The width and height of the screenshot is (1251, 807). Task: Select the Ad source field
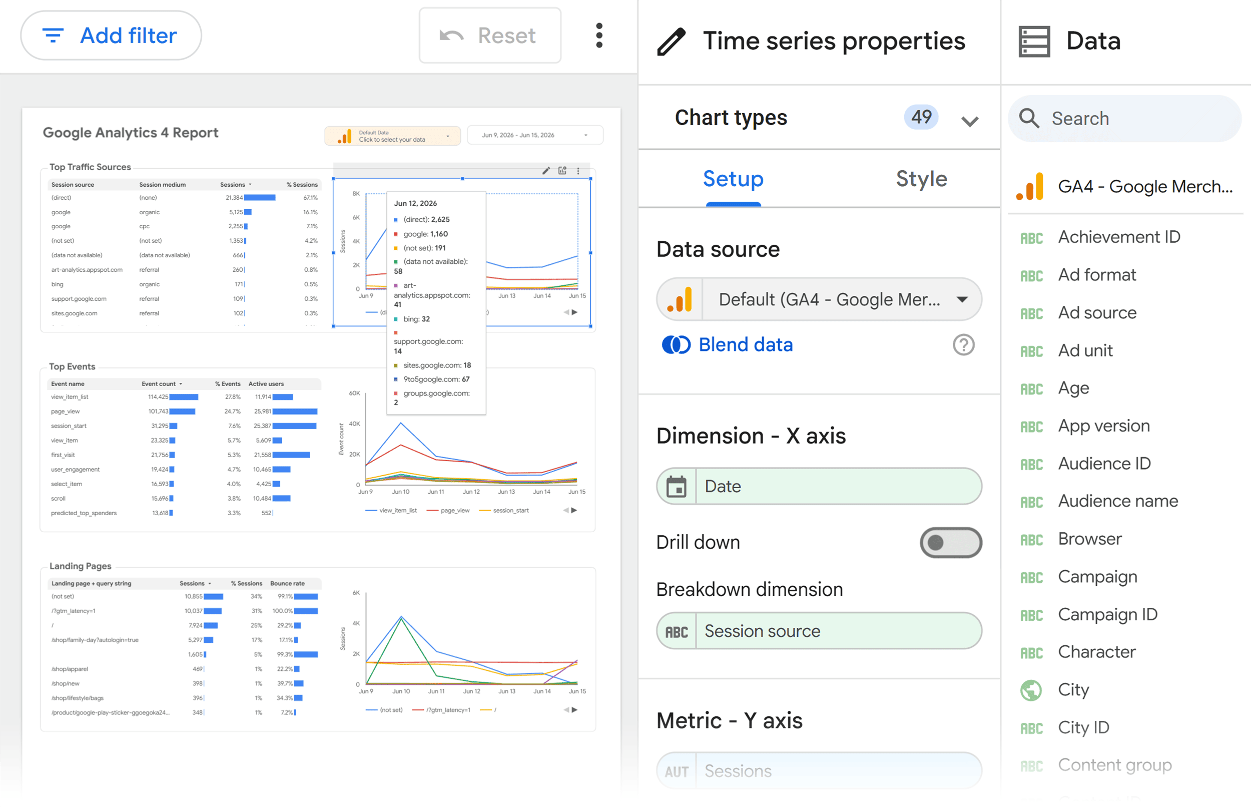1097,313
